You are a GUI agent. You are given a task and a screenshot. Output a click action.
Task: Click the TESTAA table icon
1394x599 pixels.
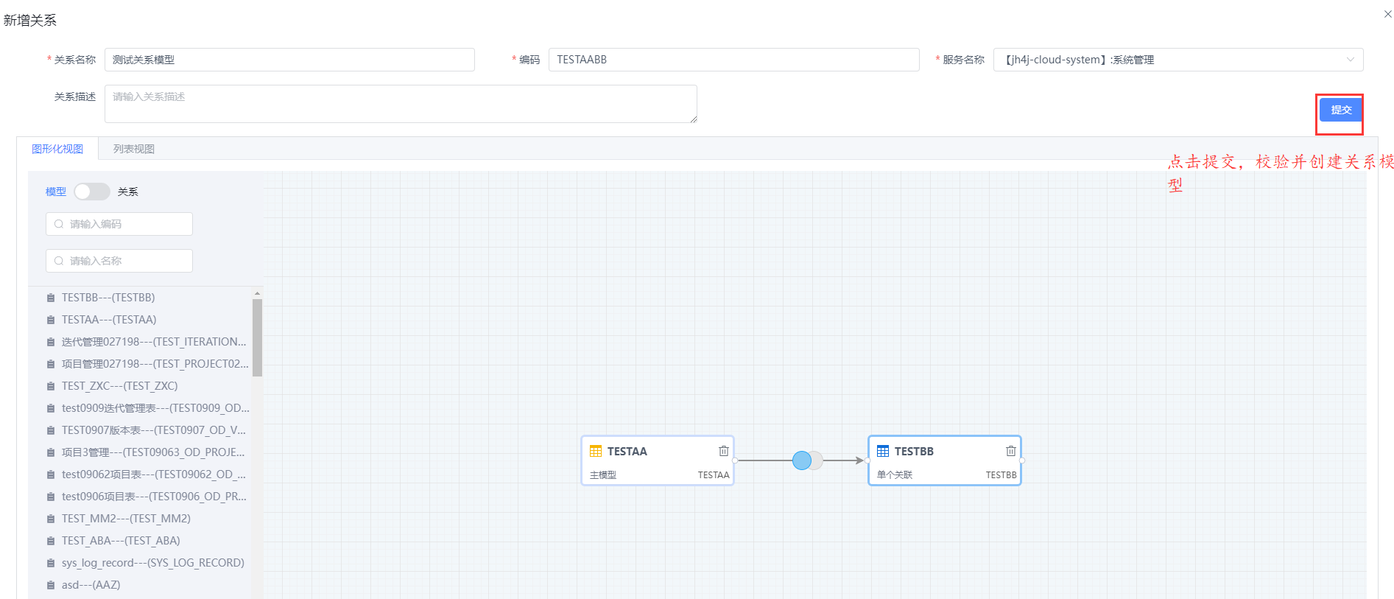tap(596, 451)
